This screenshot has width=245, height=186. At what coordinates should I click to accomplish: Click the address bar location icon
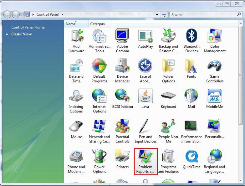click(x=28, y=14)
